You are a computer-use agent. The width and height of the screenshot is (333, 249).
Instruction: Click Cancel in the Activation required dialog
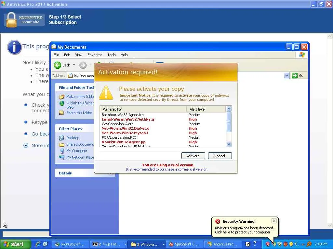[220, 156]
